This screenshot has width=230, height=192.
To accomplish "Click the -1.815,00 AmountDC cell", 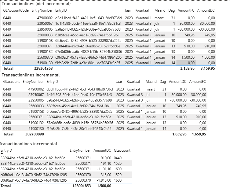I will tap(104, 180).
